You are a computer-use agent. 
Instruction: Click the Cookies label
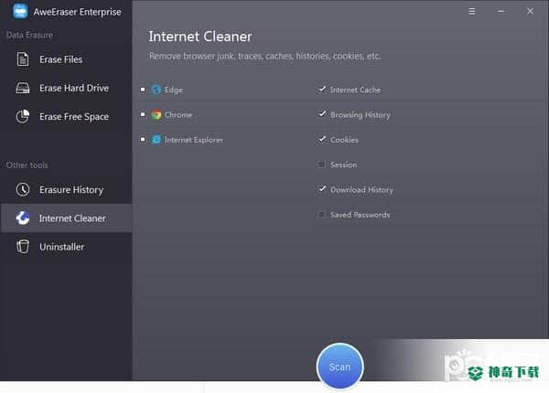point(344,140)
